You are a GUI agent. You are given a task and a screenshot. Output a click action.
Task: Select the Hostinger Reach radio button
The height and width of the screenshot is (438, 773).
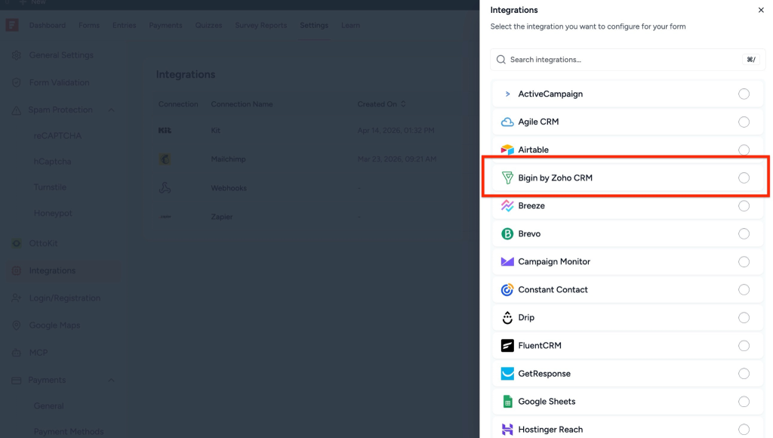(x=744, y=430)
